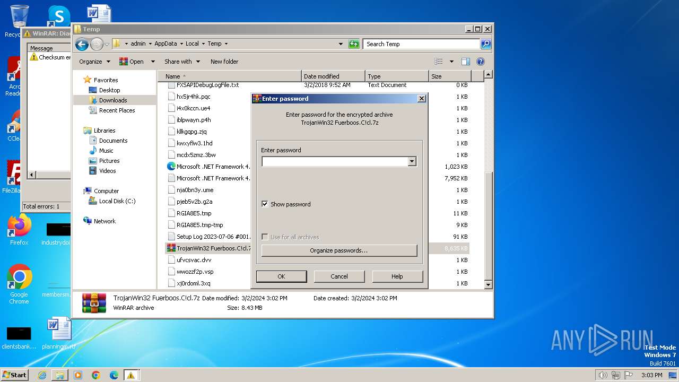Sort by Size column header
The height and width of the screenshot is (382, 679).
point(450,76)
